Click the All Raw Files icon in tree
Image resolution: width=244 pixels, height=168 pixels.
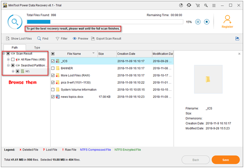(17, 60)
